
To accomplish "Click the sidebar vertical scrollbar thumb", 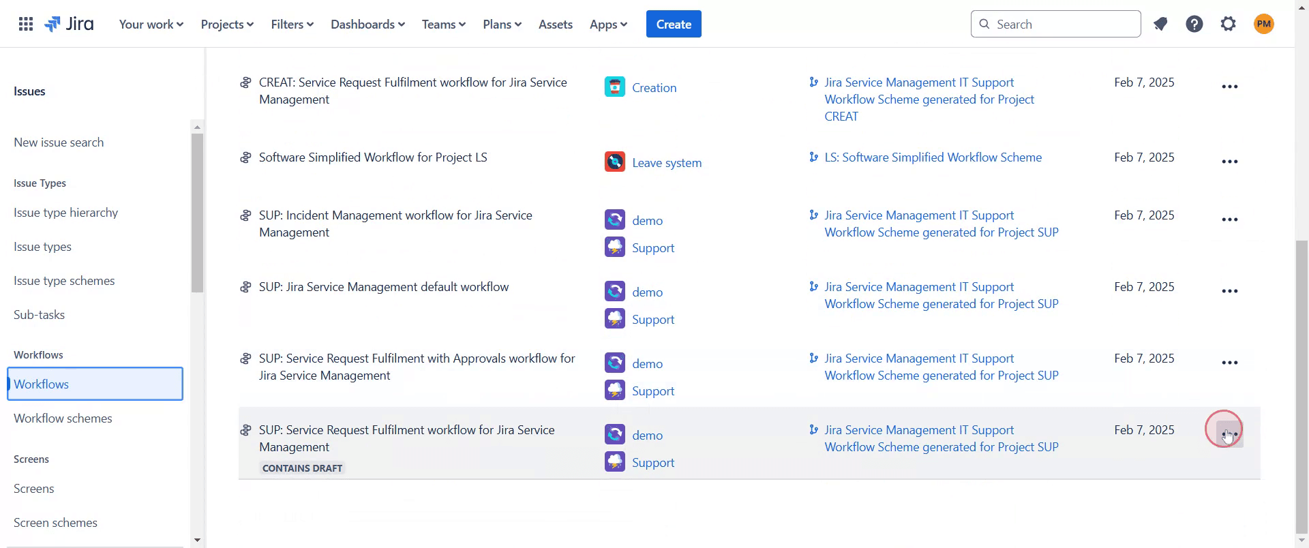I will coord(197,213).
